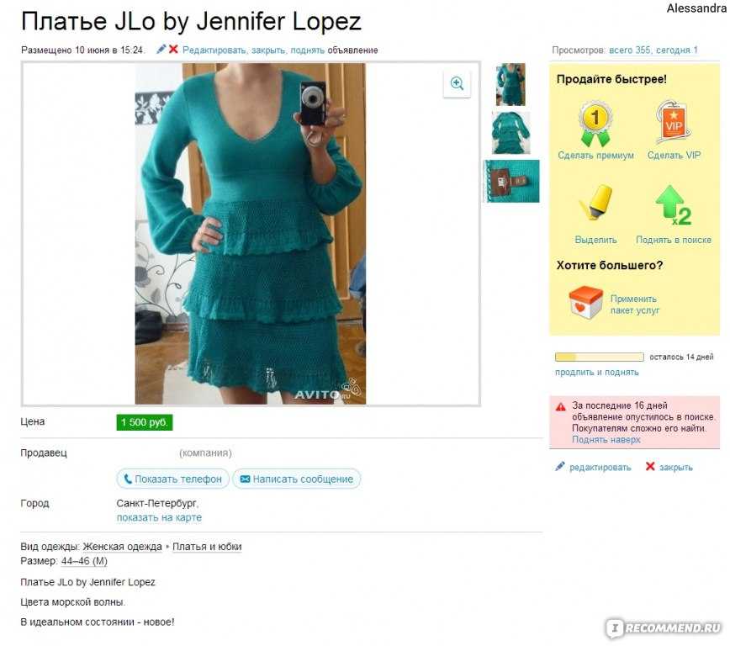Select the second dress thumbnail

[510, 133]
